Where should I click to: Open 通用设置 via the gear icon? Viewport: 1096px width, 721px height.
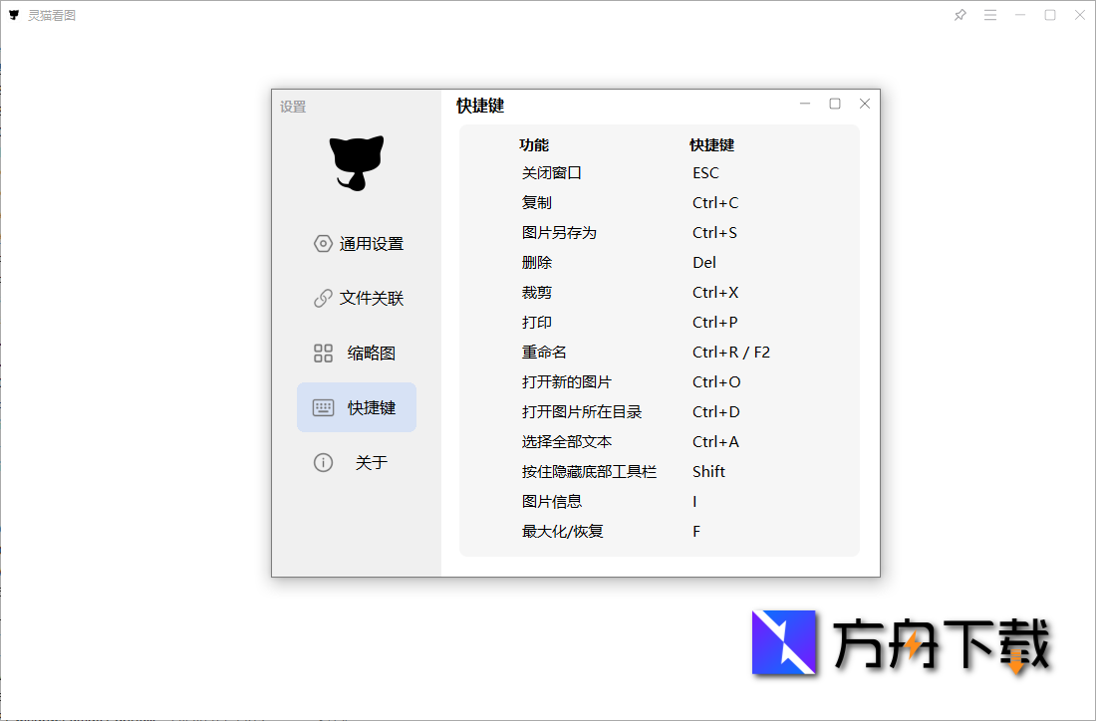(x=323, y=243)
